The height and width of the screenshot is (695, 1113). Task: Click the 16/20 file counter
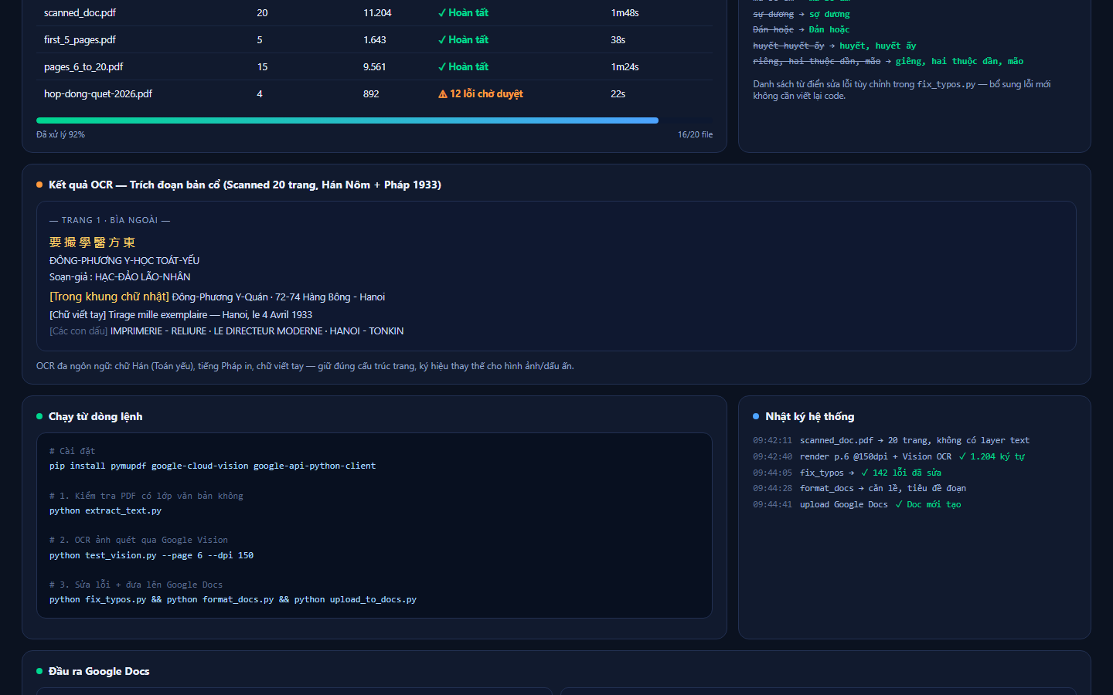point(695,134)
